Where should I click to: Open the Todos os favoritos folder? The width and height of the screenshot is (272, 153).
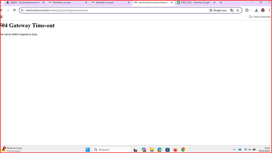pos(260,17)
